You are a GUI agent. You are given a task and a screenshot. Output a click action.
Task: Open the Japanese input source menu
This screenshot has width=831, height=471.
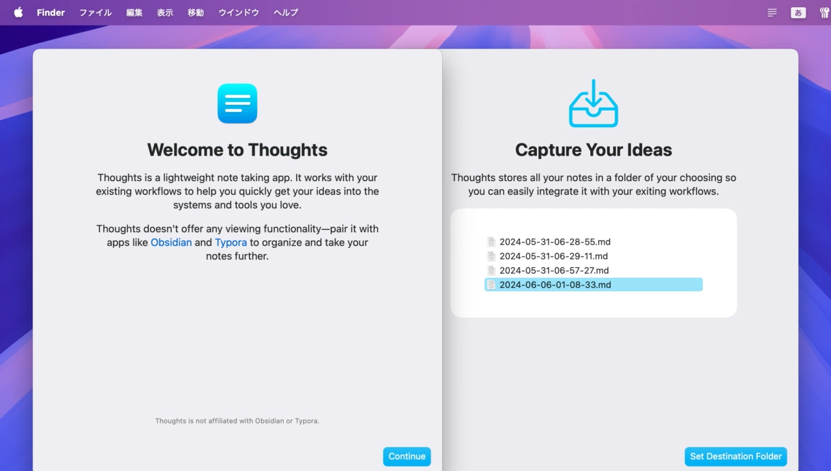[798, 12]
